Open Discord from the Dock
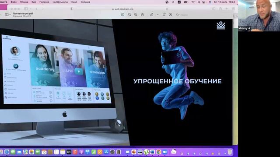The height and width of the screenshot is (157, 280). coord(127,152)
